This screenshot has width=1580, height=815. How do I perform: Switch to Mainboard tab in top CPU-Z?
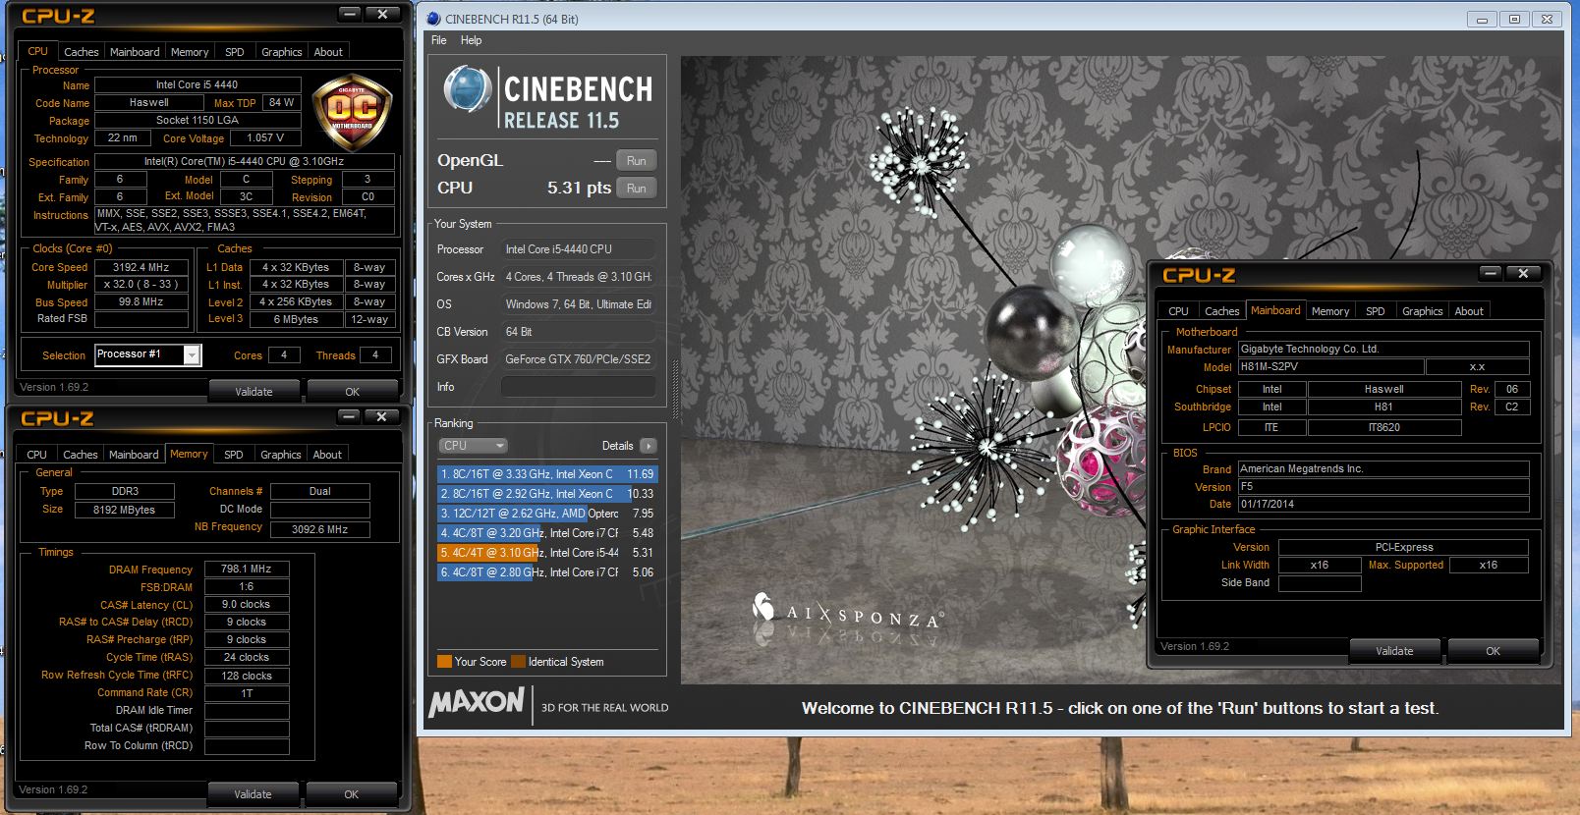click(x=135, y=52)
